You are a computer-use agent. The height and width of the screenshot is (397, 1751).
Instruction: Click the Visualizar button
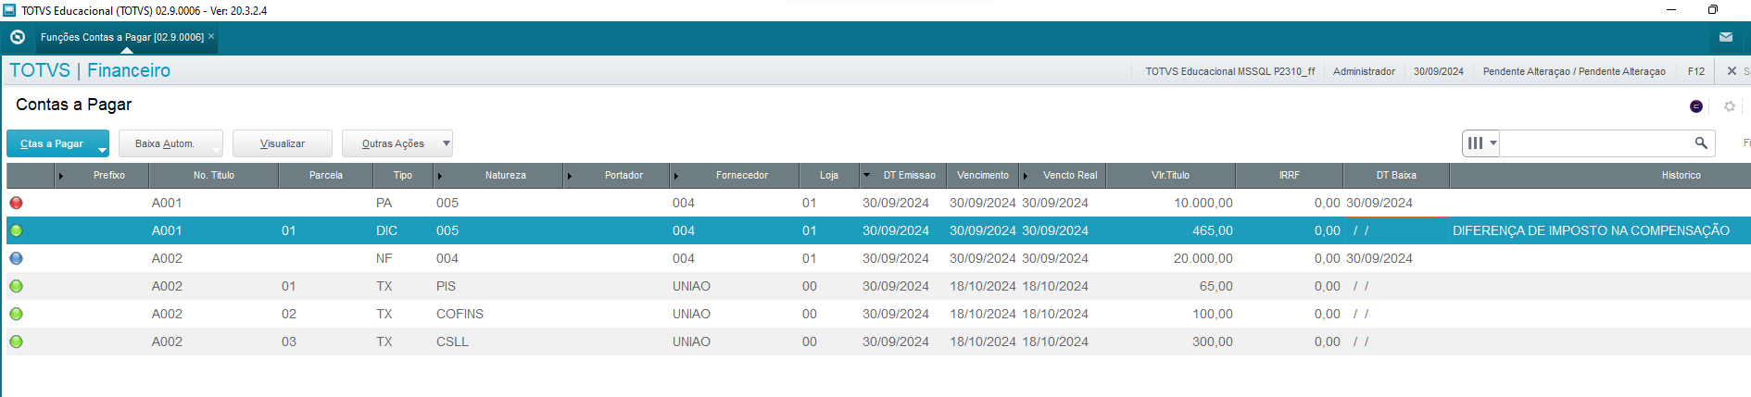point(283,143)
